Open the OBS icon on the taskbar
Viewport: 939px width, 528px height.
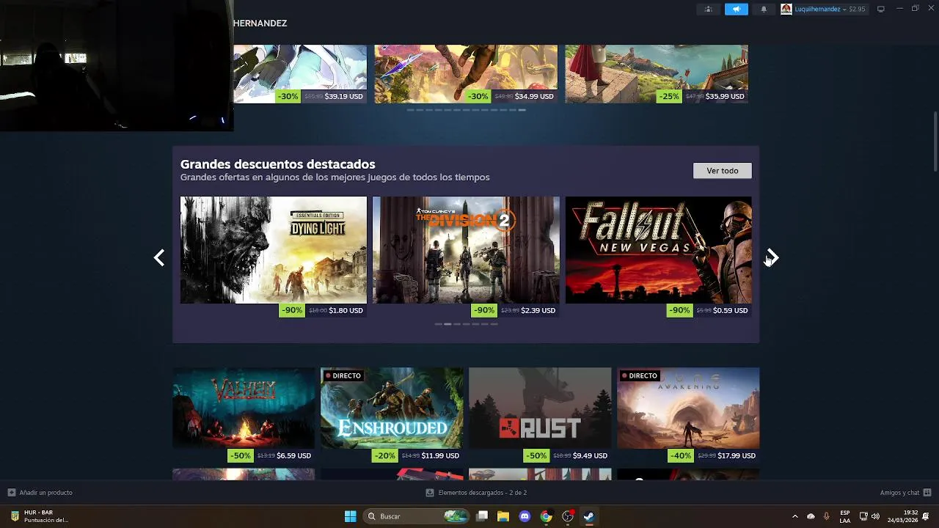568,516
